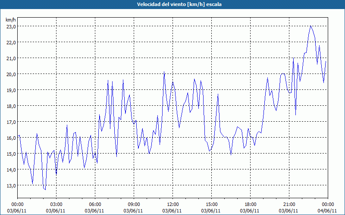345x215 pixels.
Task: Select the "19,0" y-axis value
Action: [x=11, y=90]
